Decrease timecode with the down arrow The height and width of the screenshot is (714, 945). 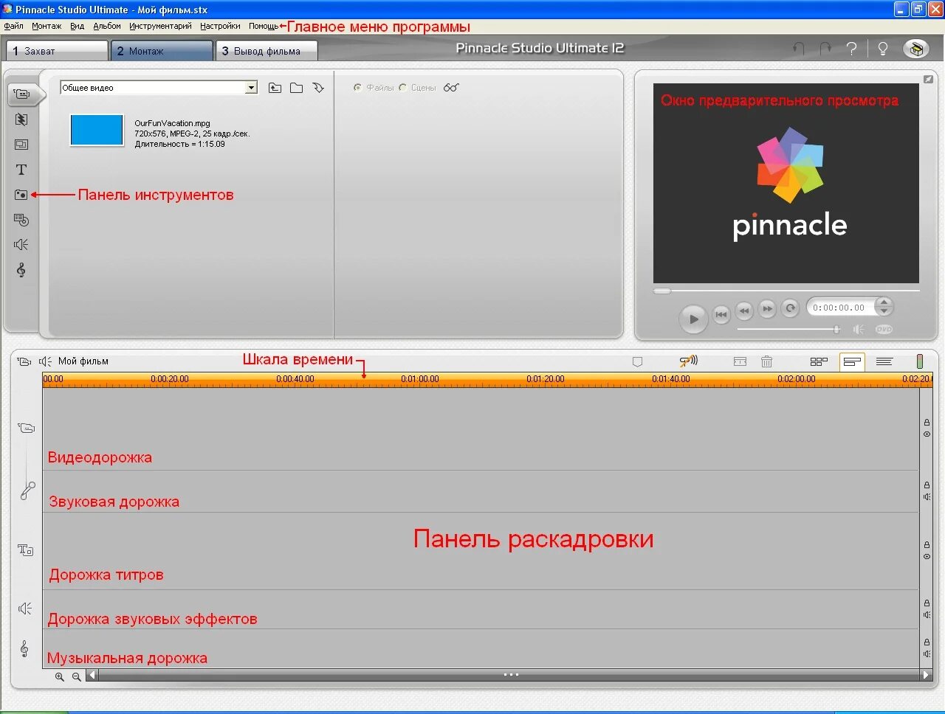pyautogui.click(x=884, y=311)
